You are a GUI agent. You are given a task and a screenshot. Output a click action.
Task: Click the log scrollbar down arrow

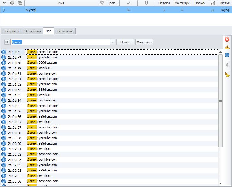220,183
